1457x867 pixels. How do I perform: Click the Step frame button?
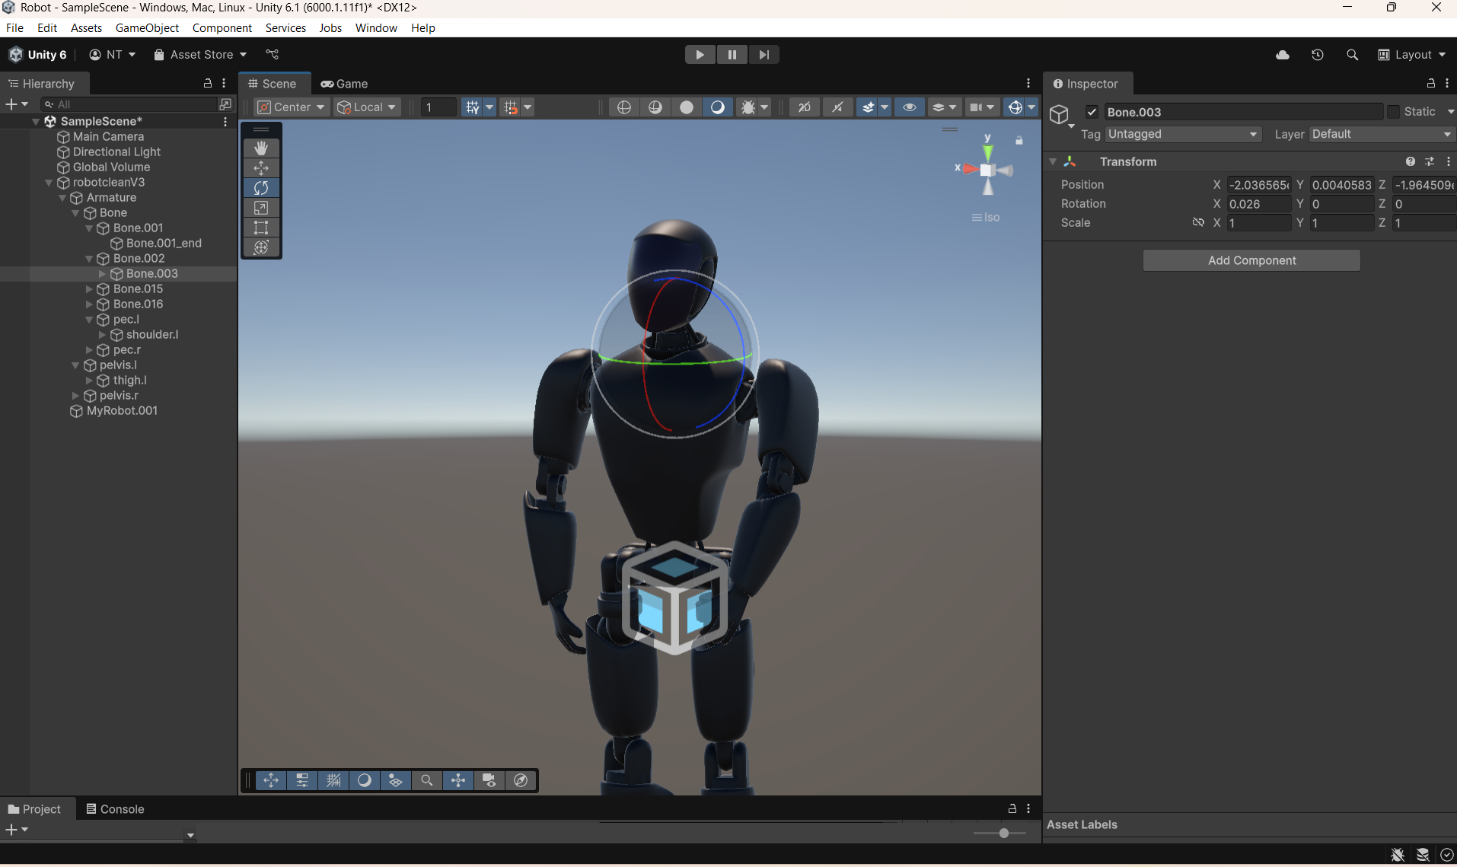764,55
